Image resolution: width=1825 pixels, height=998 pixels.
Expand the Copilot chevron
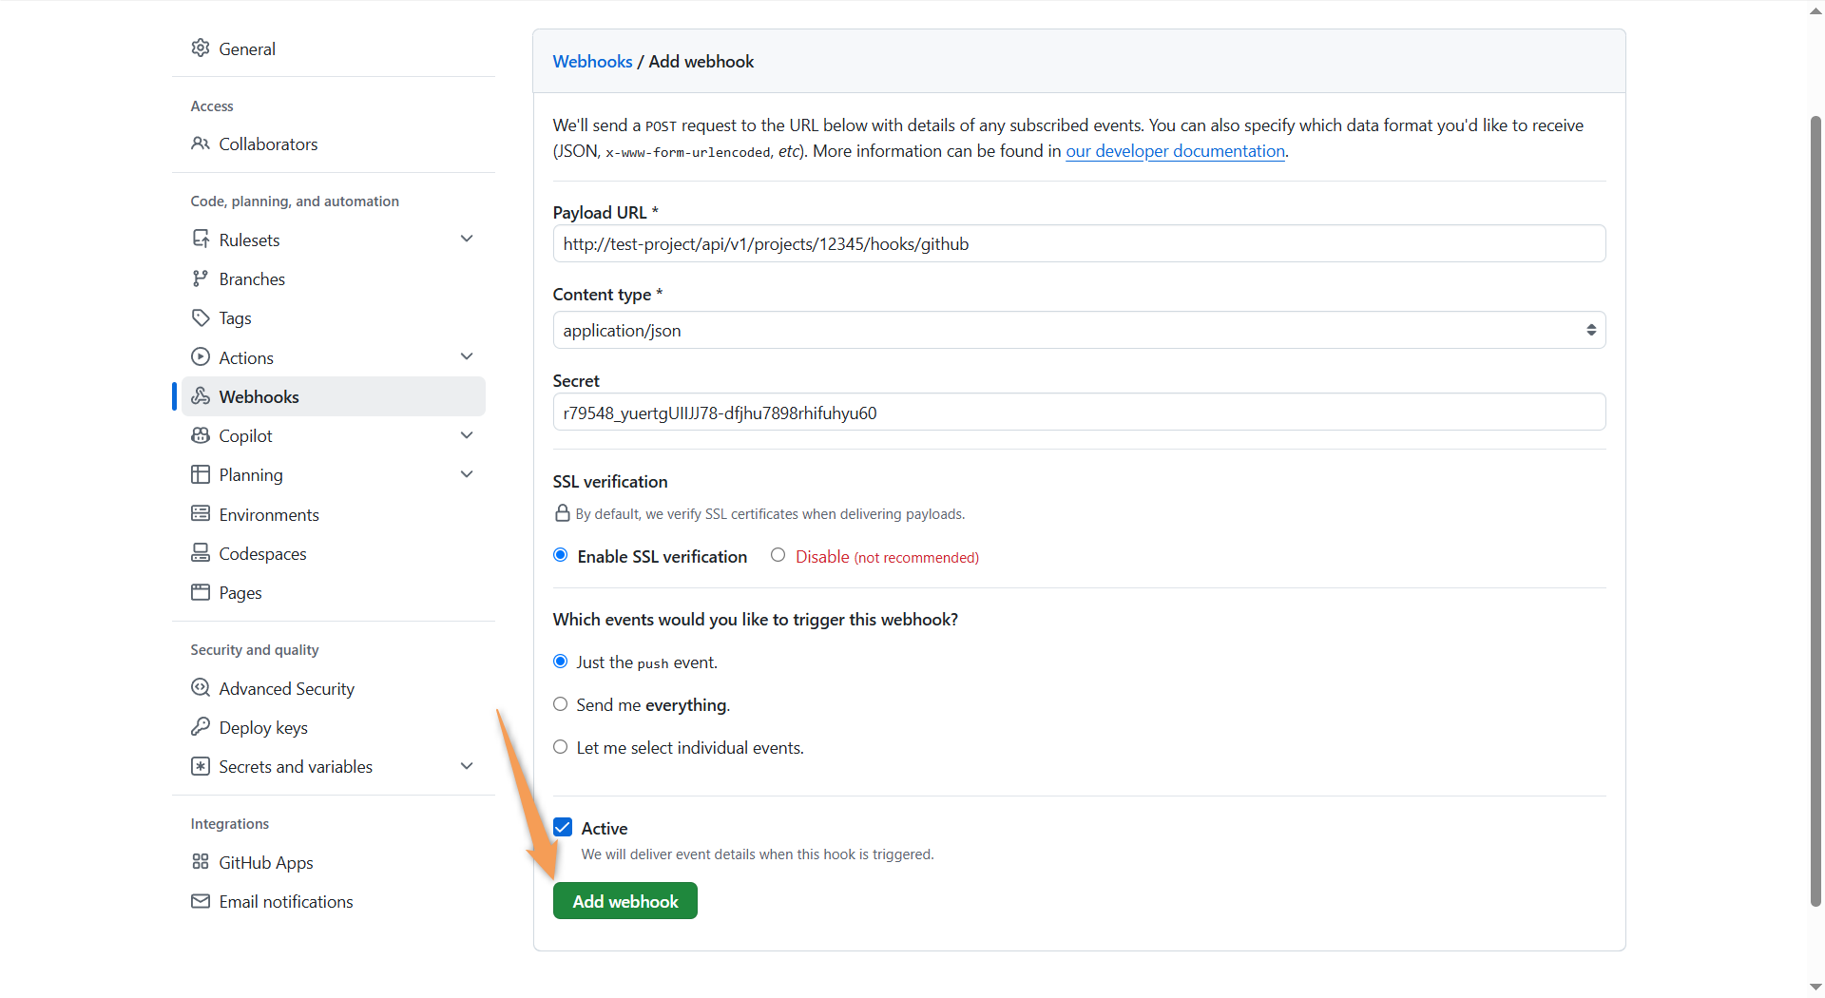(x=467, y=435)
